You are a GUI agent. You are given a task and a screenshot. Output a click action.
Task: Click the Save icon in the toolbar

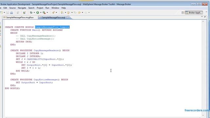coord(8,12)
